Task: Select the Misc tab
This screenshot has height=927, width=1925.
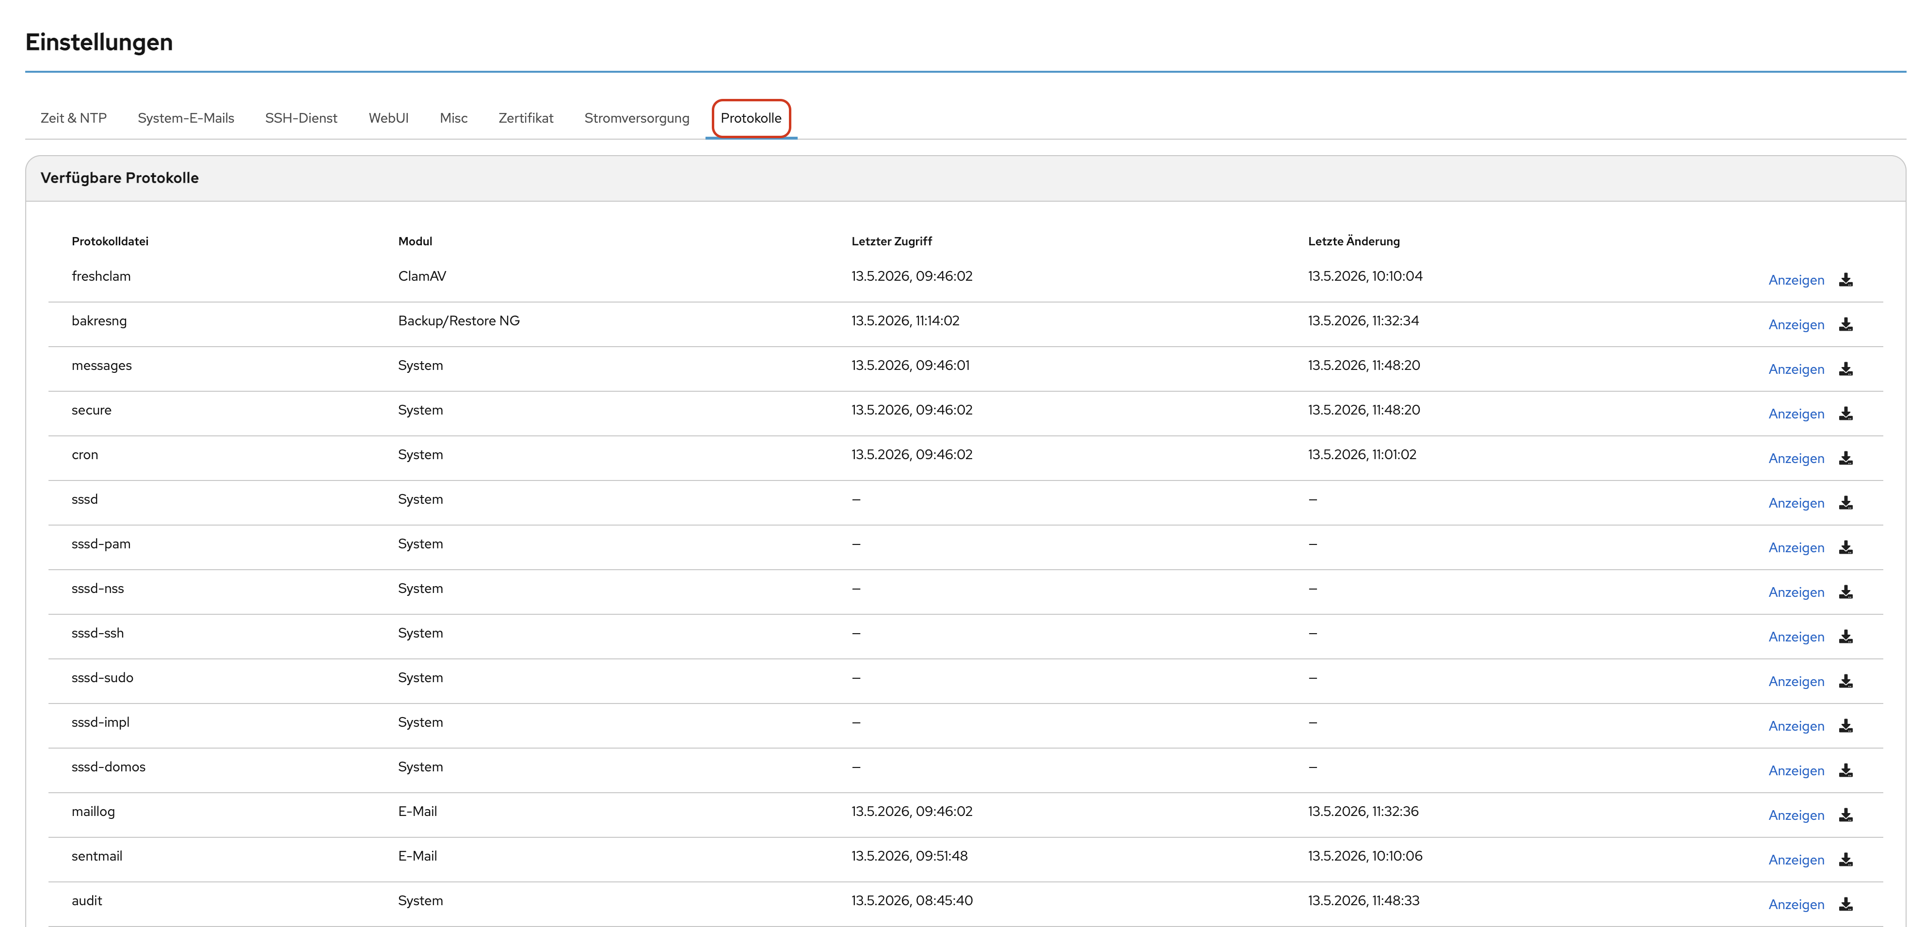Action: pyautogui.click(x=453, y=118)
